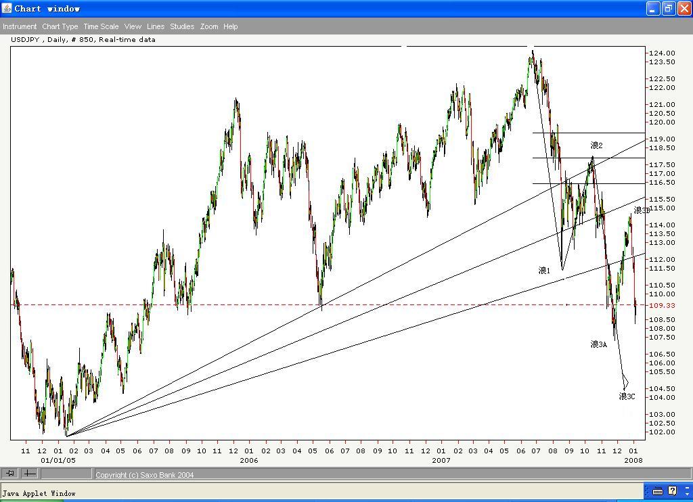
Task: Click the 01/01/05 date label
Action: pos(58,460)
